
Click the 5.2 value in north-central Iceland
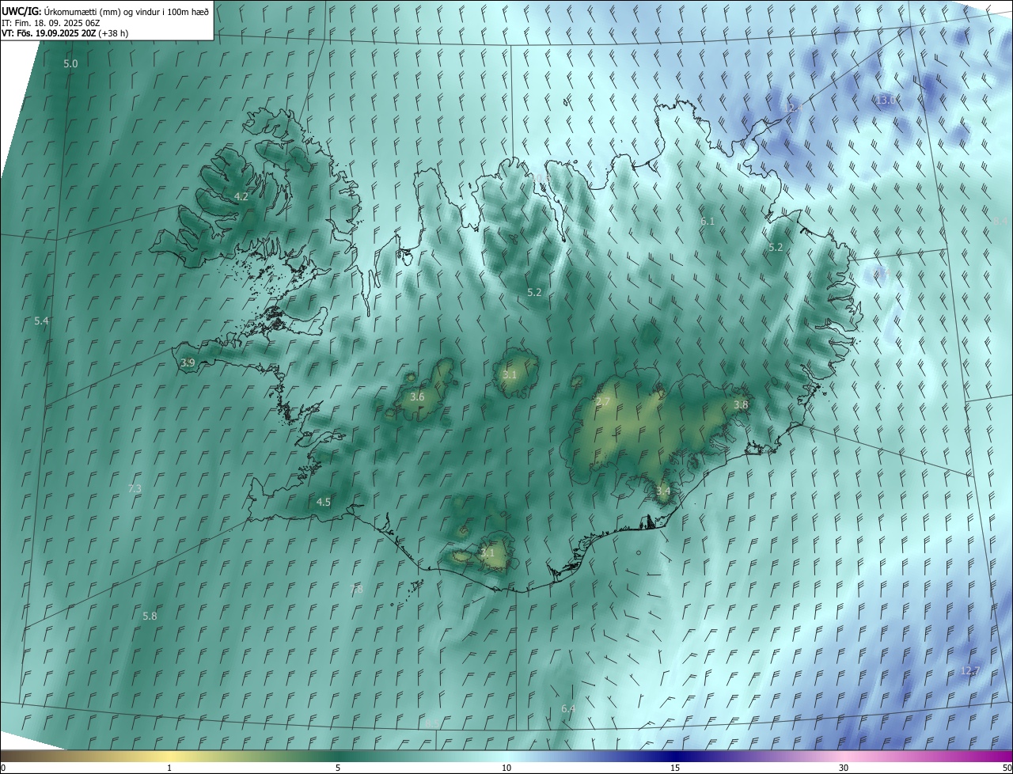(534, 292)
